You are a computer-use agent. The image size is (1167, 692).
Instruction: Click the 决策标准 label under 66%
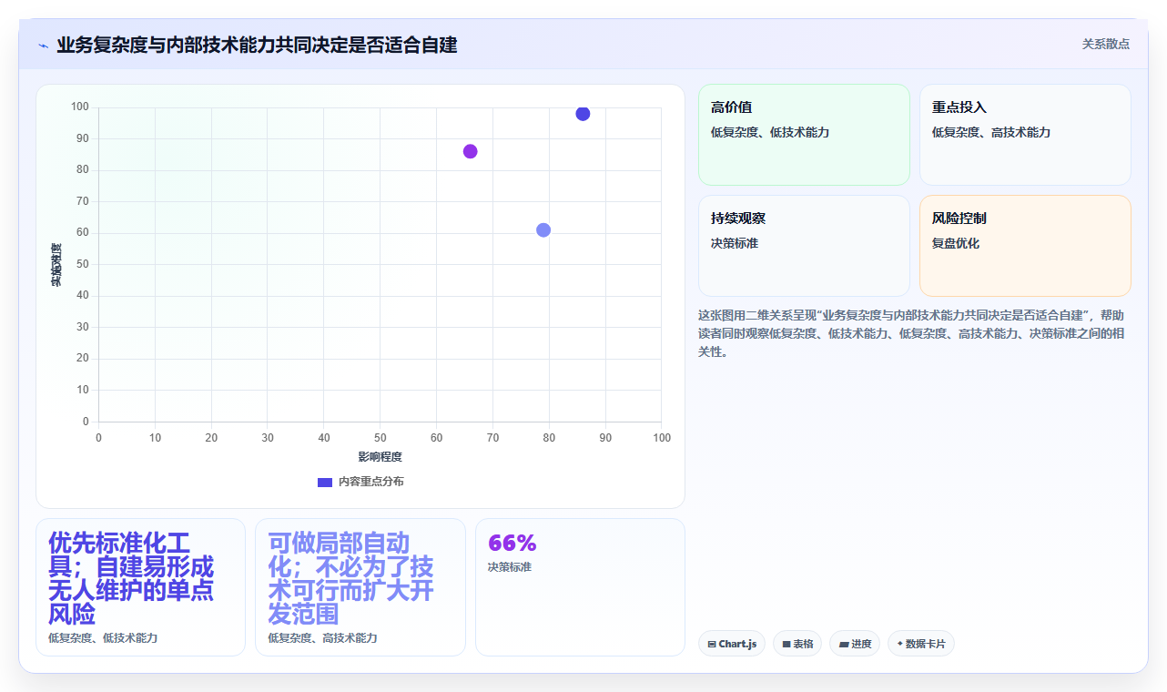(510, 567)
